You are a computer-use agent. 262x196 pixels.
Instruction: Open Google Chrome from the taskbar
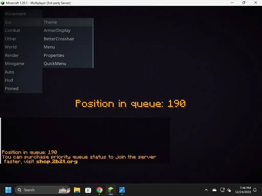[100, 190]
